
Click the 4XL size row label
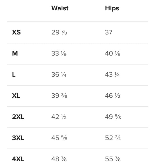18,159
